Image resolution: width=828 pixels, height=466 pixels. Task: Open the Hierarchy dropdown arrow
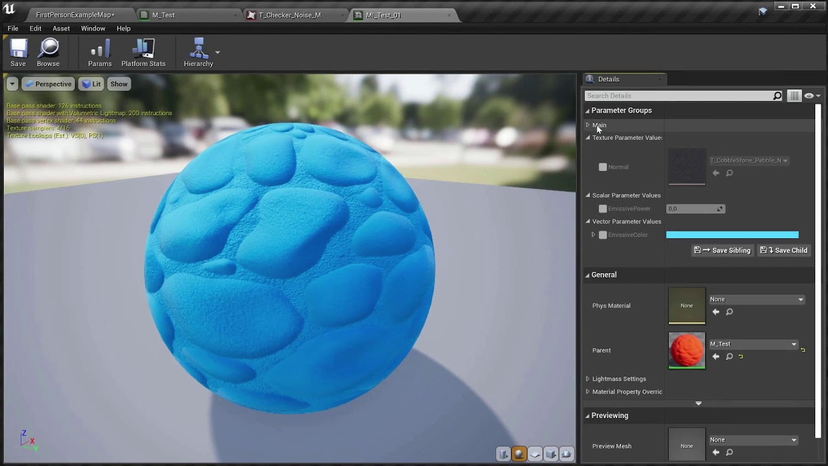click(x=217, y=52)
